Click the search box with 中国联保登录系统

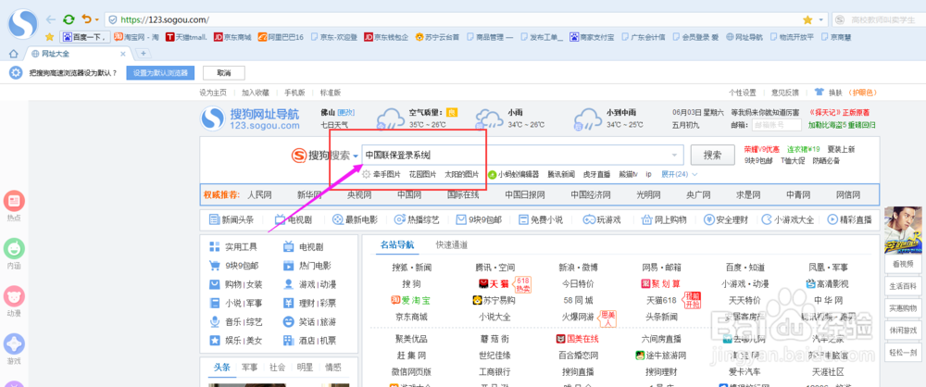pyautogui.click(x=522, y=156)
